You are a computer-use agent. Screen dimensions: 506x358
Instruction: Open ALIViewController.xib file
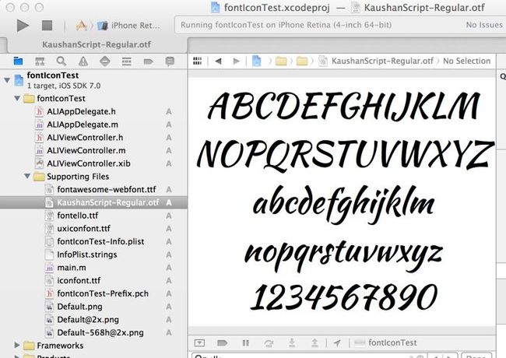click(89, 163)
